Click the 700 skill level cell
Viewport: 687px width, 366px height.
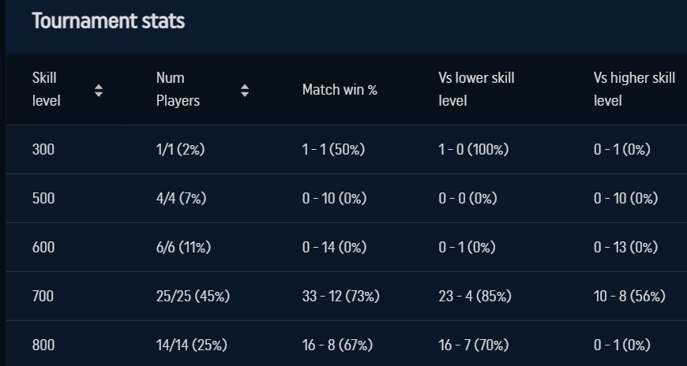(43, 296)
